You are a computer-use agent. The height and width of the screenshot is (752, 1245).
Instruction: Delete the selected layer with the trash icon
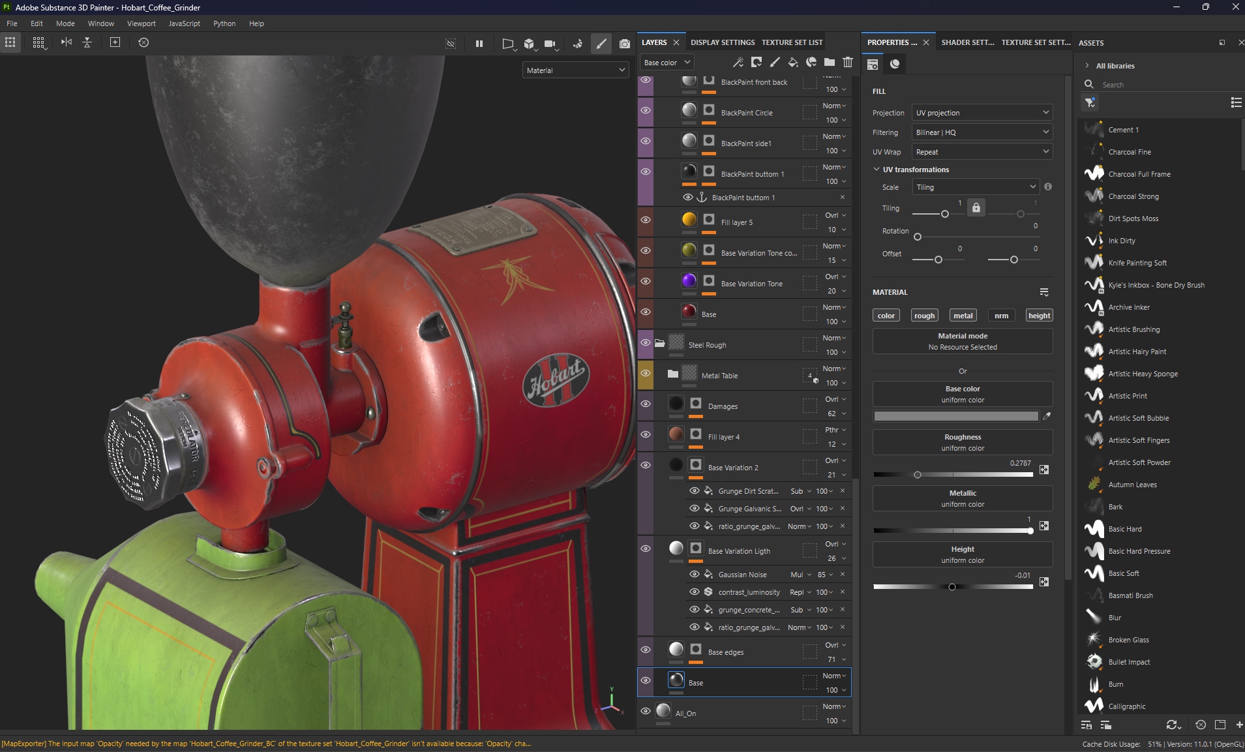point(848,63)
